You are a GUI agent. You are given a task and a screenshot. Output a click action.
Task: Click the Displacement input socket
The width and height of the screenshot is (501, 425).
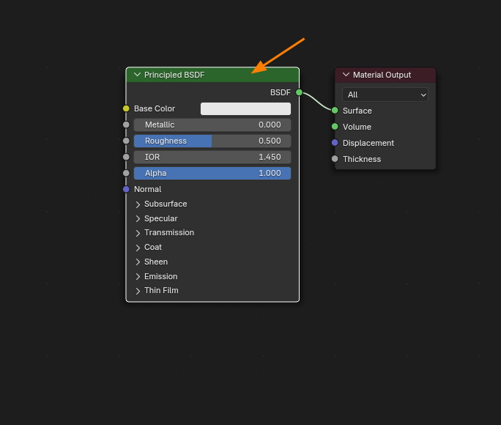pos(335,142)
